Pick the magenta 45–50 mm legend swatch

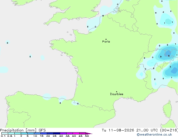[x=83, y=133]
